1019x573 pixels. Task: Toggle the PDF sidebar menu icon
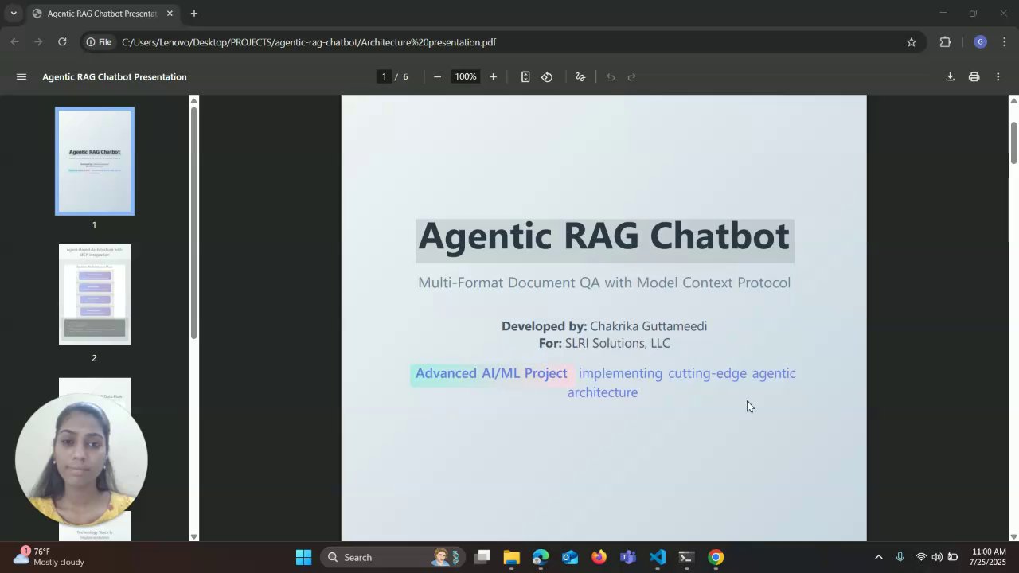[x=21, y=77]
